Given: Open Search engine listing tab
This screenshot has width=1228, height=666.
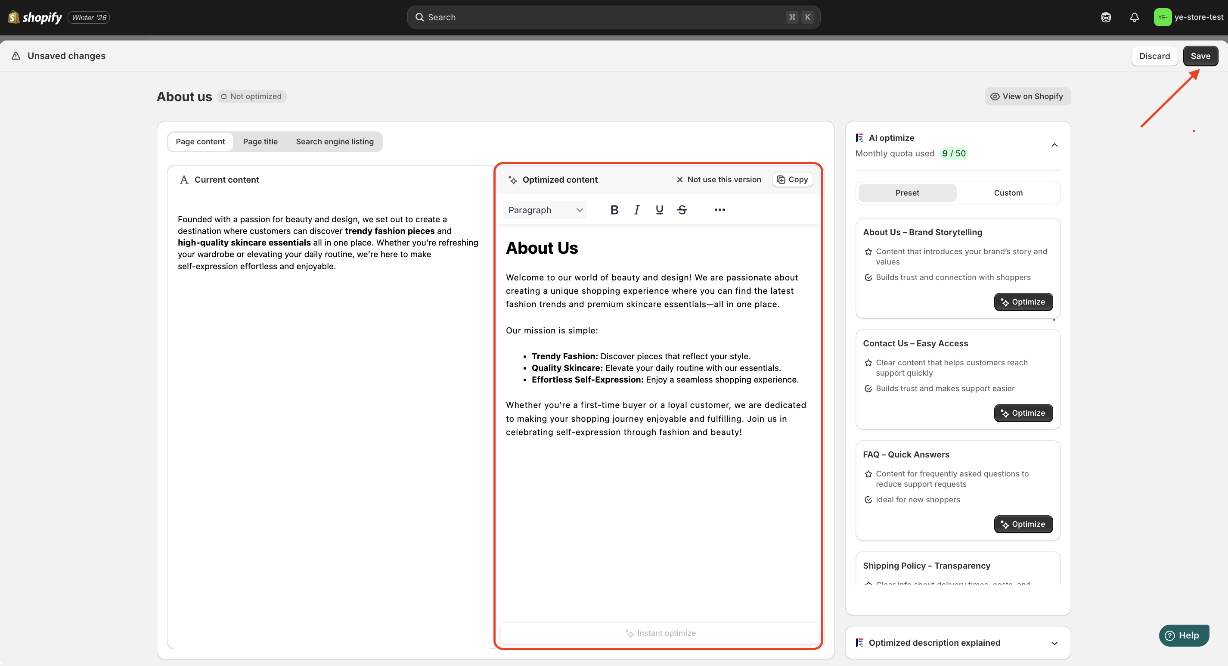Looking at the screenshot, I should [x=334, y=142].
